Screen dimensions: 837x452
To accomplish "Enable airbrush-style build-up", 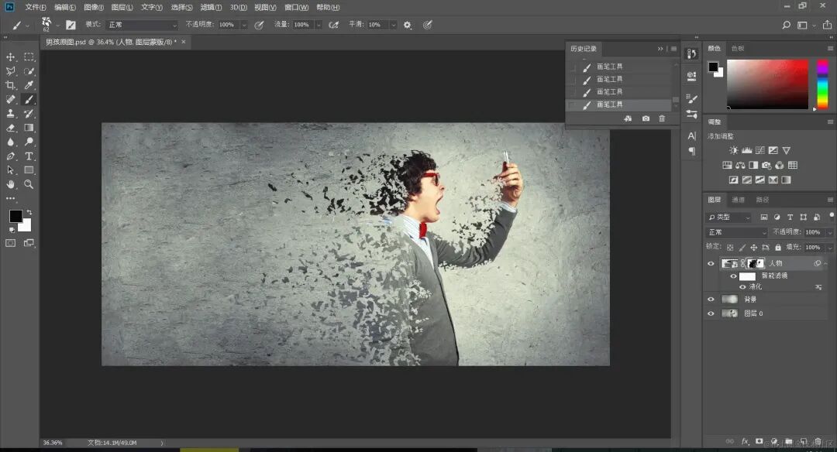I will [x=333, y=25].
